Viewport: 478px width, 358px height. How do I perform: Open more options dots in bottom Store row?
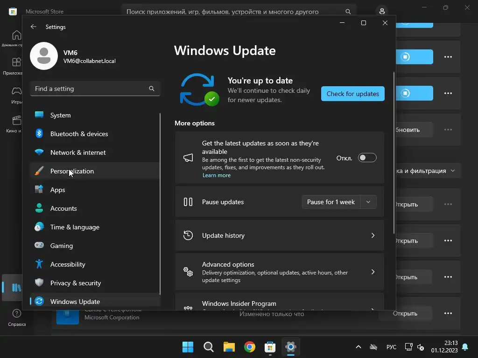448,313
